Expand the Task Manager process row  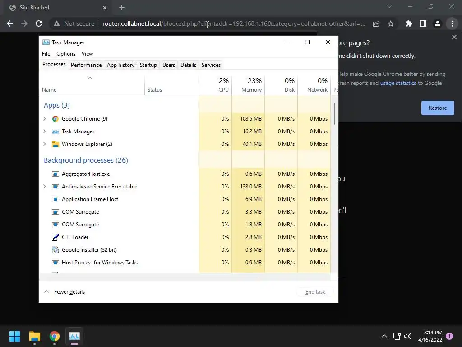[x=45, y=131]
